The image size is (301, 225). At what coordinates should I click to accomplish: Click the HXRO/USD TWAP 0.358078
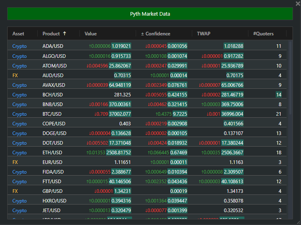(x=234, y=201)
